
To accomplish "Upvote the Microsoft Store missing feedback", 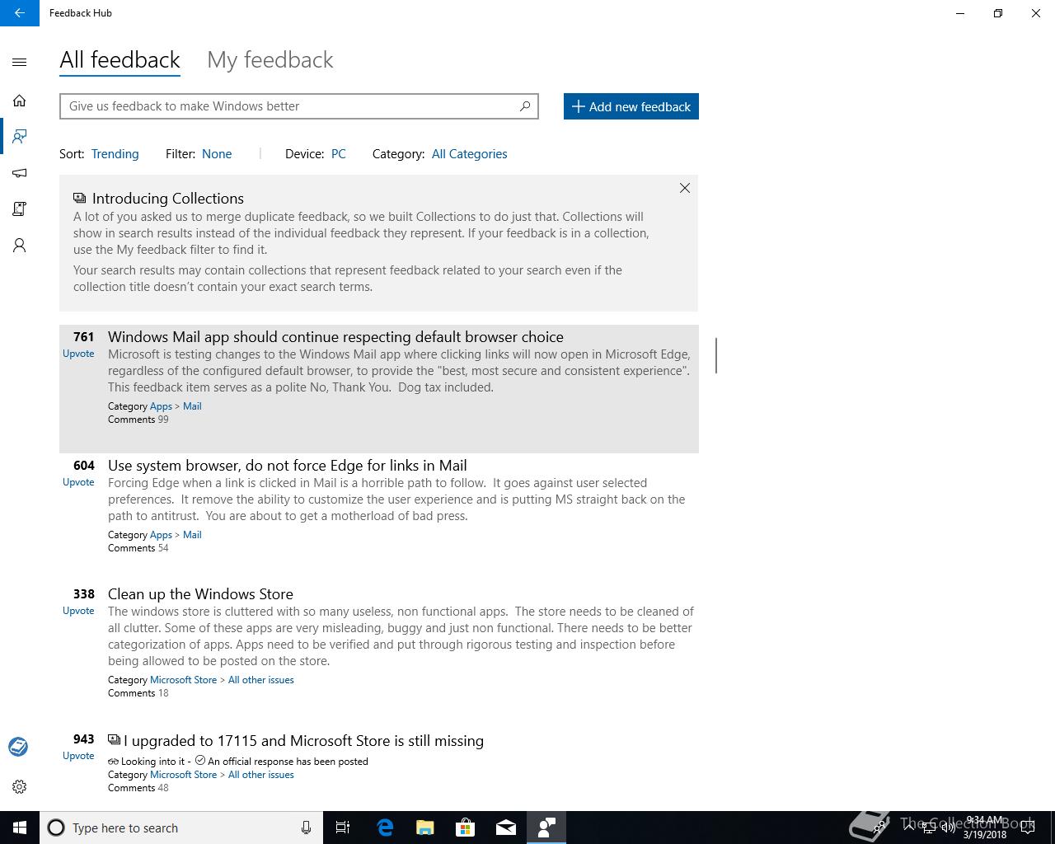I will (x=78, y=756).
